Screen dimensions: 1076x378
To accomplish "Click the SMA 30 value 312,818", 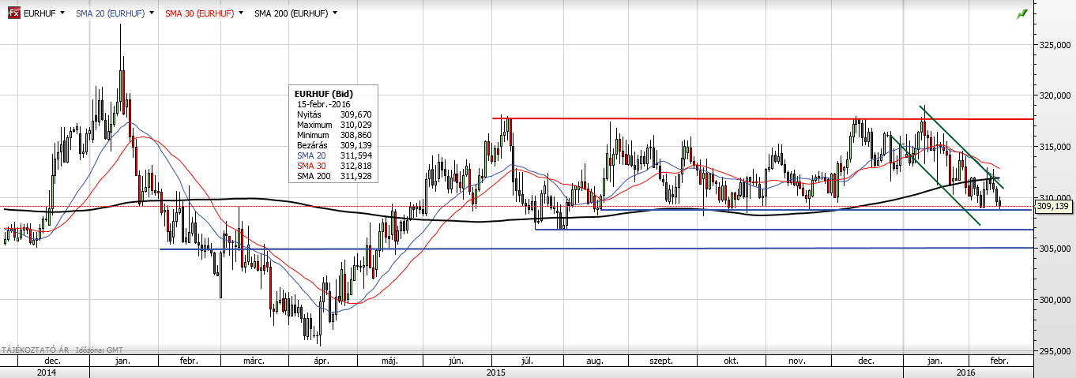I will 357,166.
